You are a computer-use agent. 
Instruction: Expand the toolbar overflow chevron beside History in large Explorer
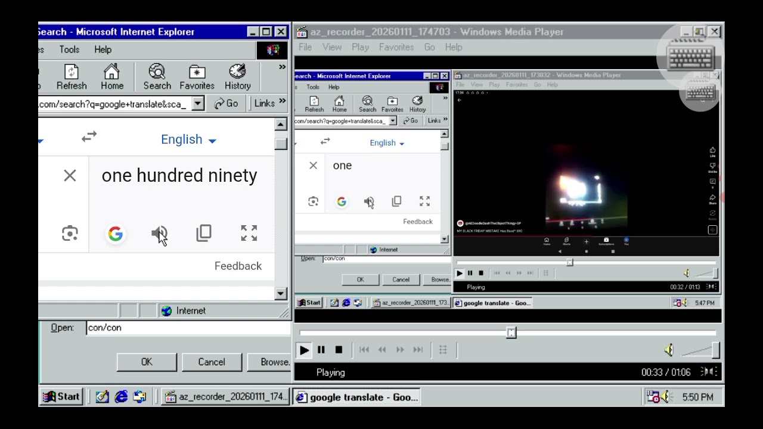pos(282,67)
